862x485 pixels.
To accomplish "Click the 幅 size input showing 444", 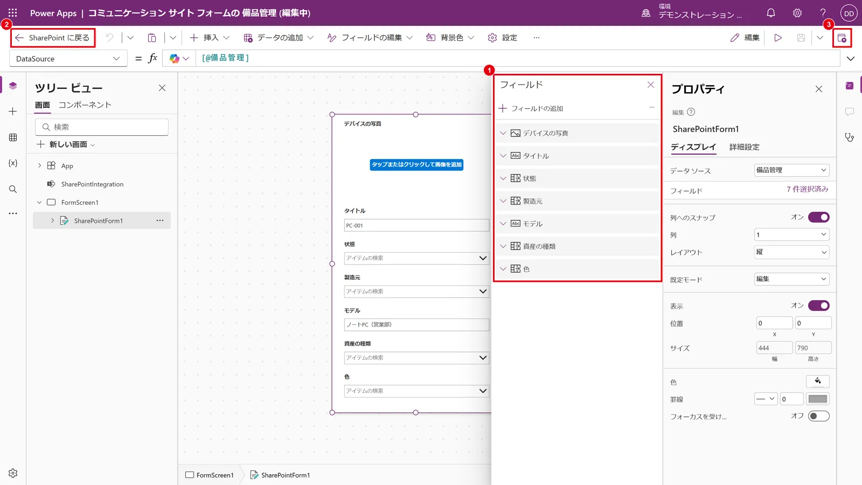I will [x=774, y=348].
